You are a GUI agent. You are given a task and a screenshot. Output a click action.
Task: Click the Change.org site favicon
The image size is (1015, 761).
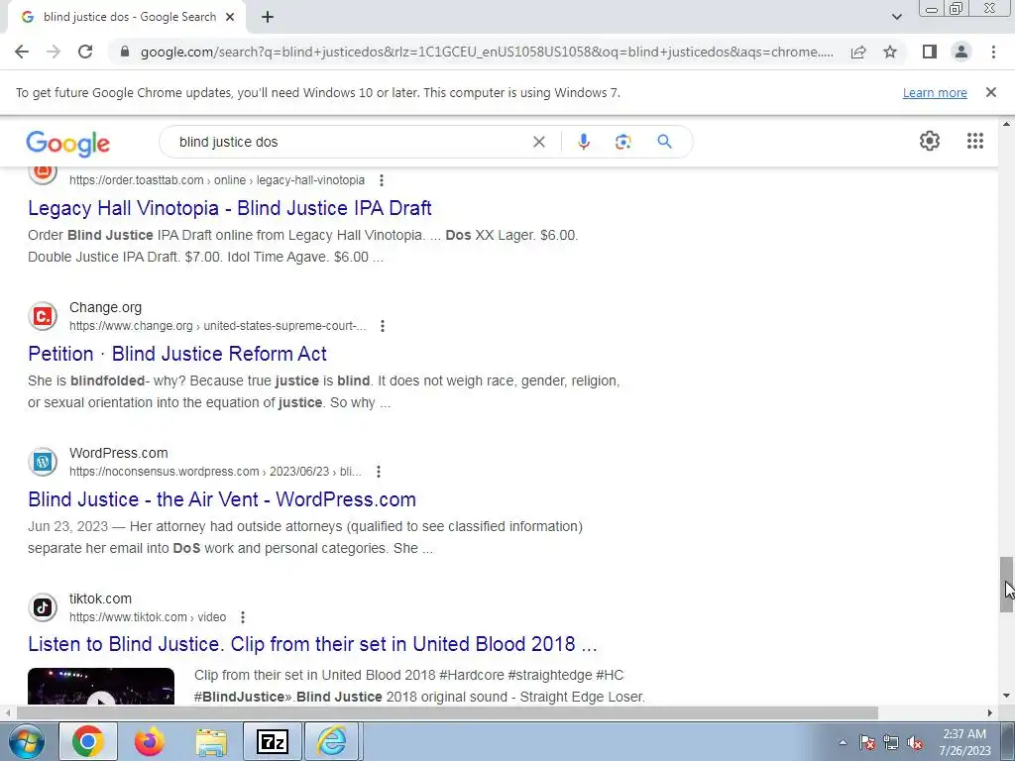43,316
